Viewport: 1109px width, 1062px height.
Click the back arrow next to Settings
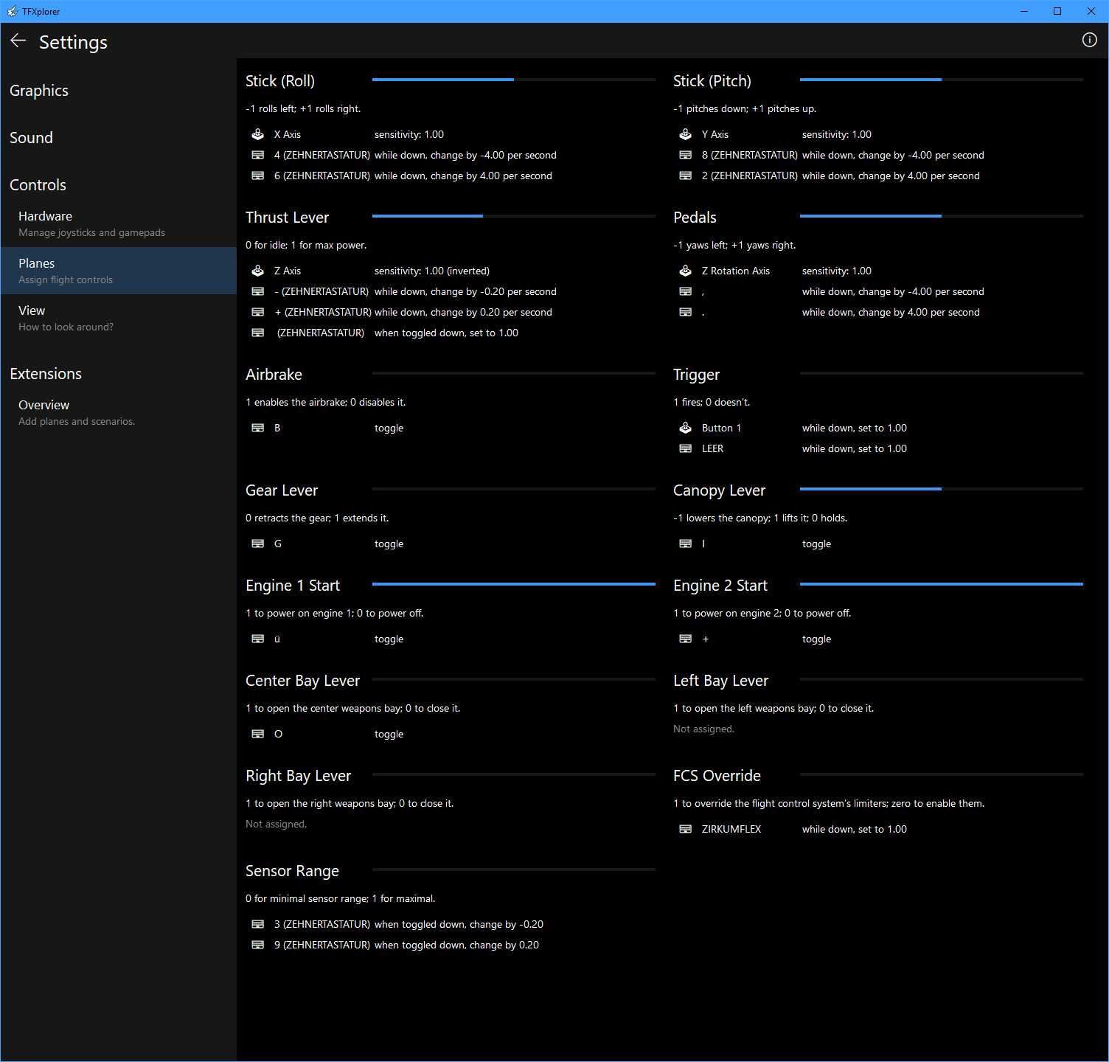18,41
